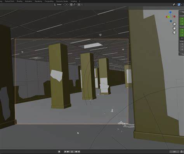Pause the animation playback
The width and height of the screenshot is (184, 154).
[72, 152]
